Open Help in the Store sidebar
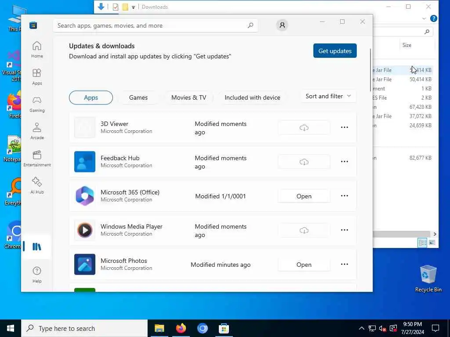 (x=37, y=275)
